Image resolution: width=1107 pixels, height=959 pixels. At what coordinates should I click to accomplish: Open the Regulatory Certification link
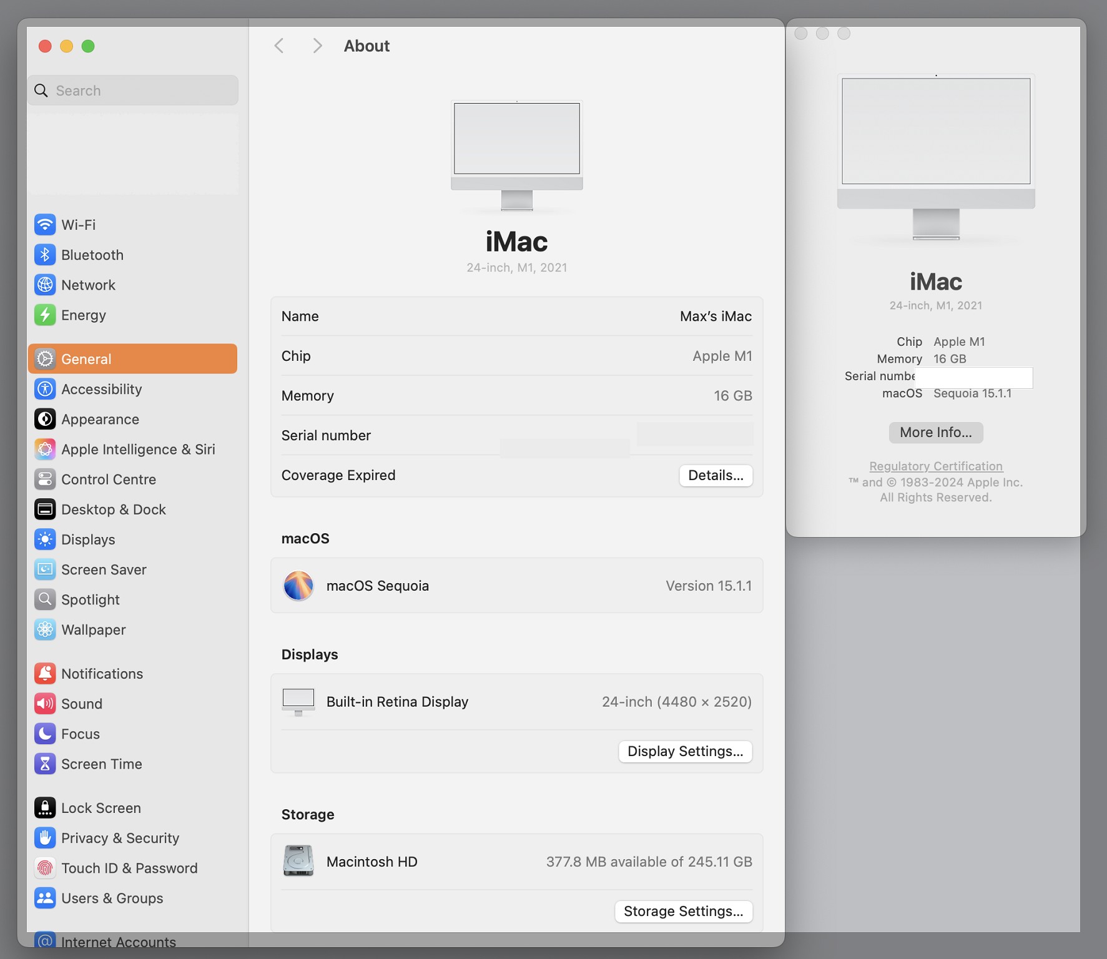[935, 466]
